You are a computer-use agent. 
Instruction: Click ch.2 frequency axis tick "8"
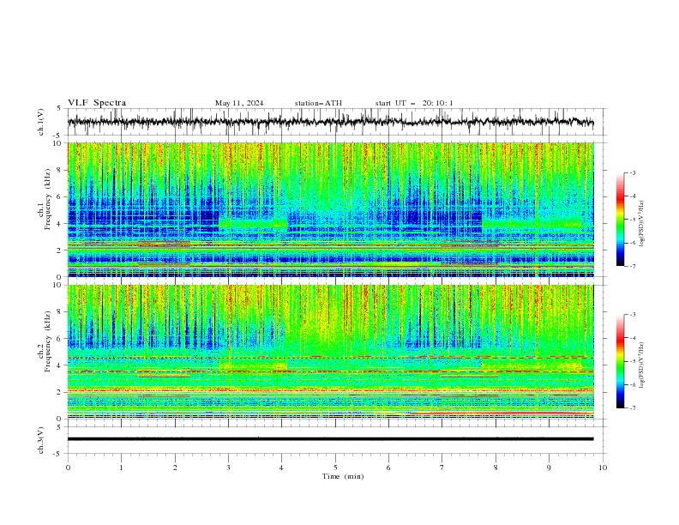point(60,311)
